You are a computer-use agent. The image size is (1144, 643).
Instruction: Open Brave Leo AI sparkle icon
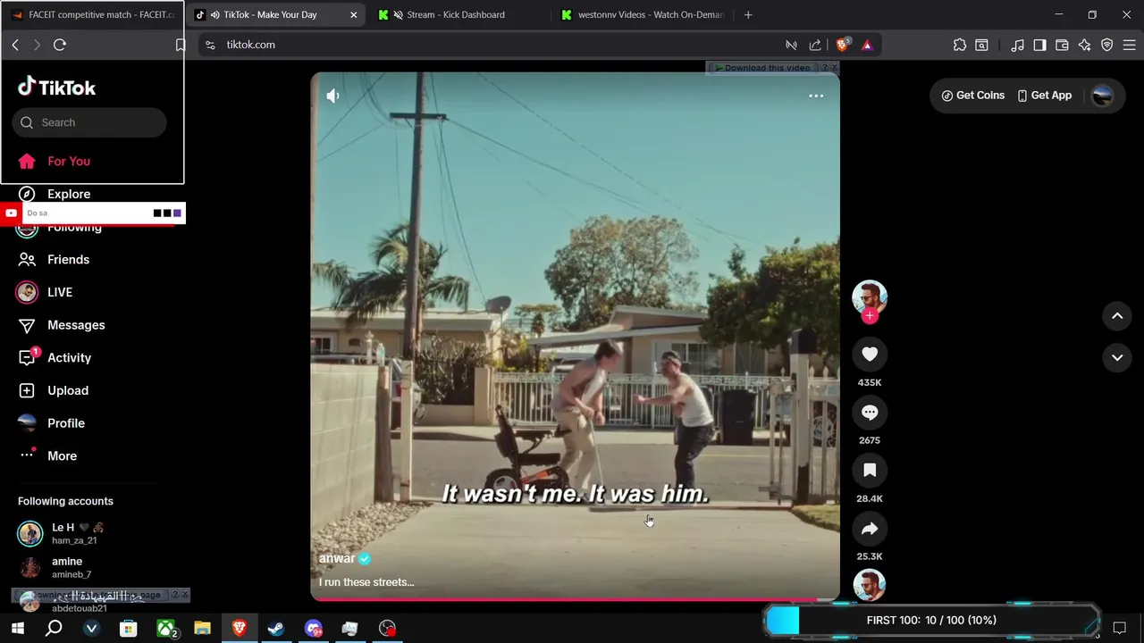1084,45
